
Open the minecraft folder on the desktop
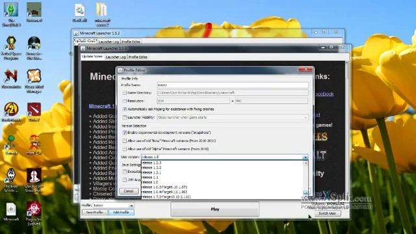pos(102,14)
